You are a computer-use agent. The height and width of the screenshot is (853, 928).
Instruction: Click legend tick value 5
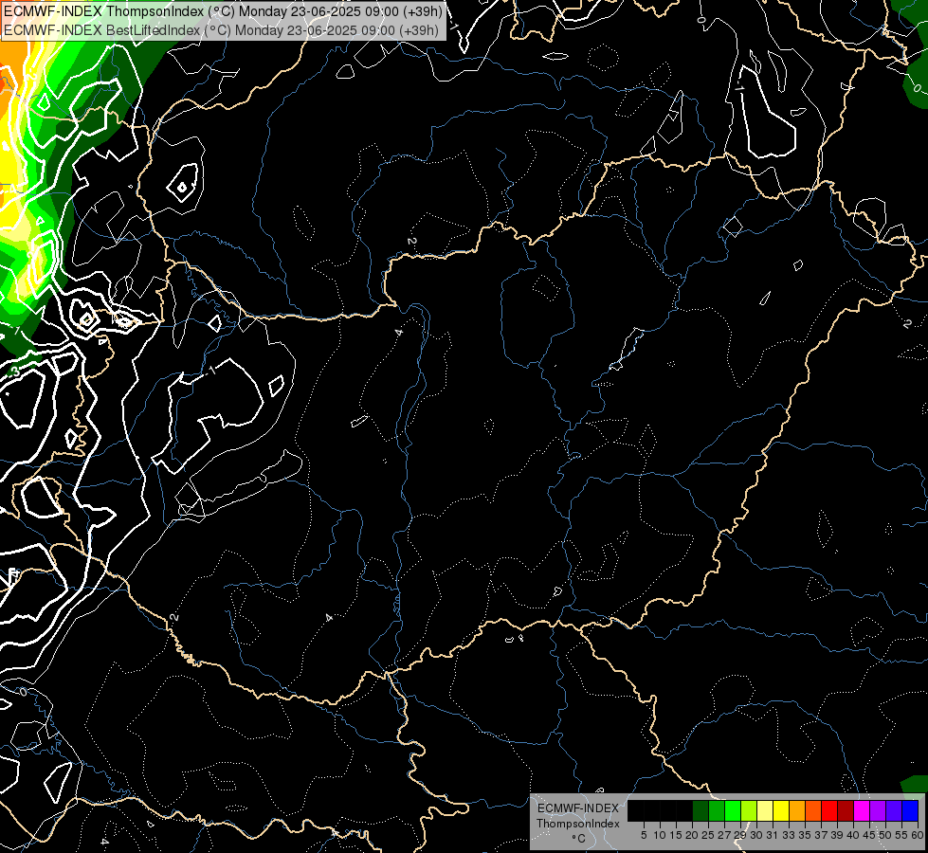[x=644, y=835]
